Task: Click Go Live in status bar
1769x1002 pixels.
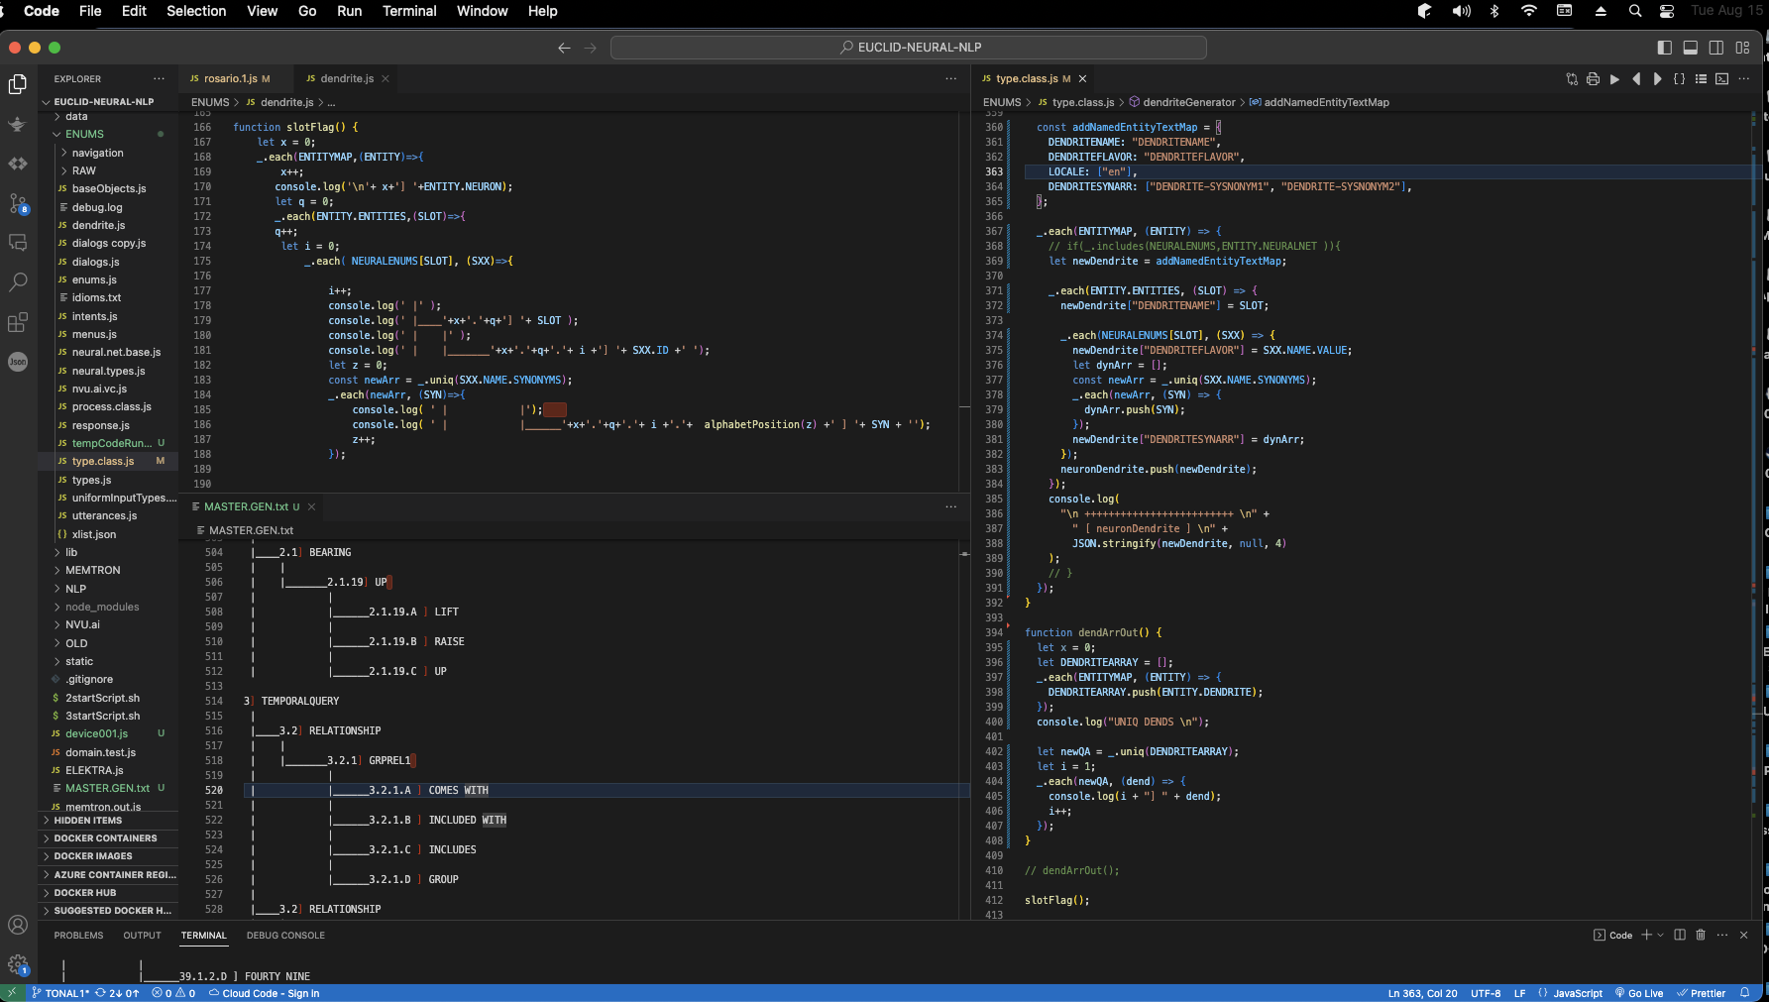Action: tap(1639, 993)
